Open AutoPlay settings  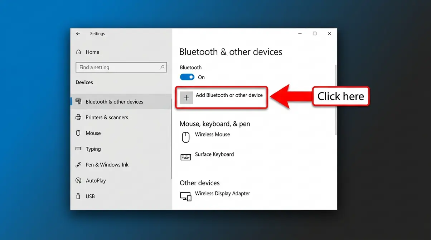(x=121, y=180)
